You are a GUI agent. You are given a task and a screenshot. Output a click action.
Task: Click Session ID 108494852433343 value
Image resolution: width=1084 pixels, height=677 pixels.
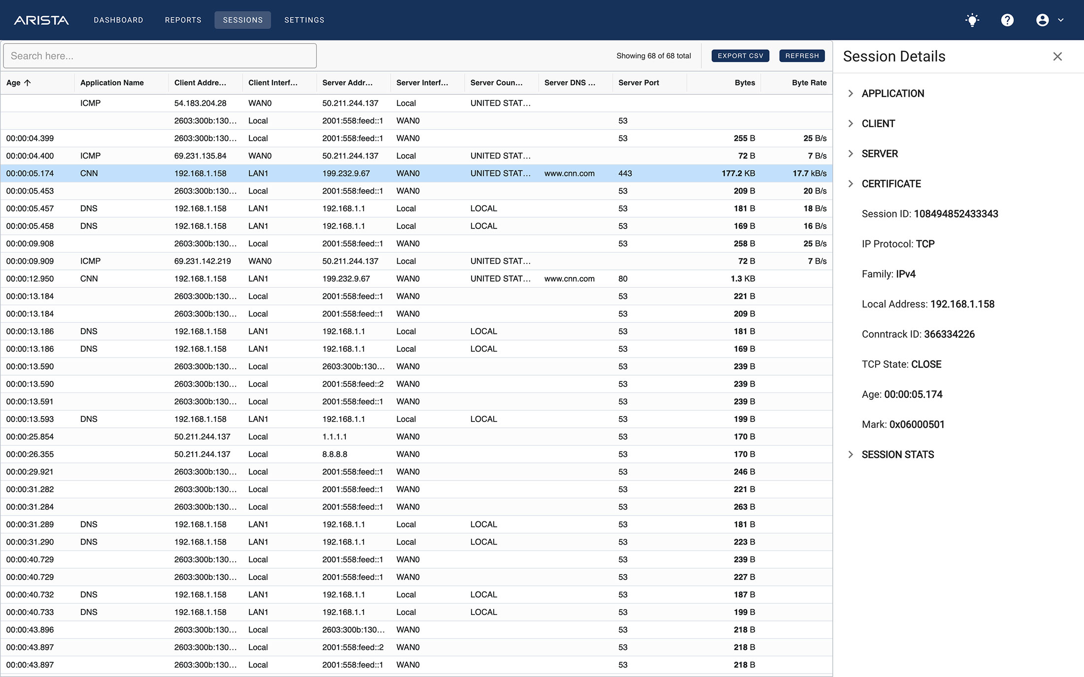coord(956,214)
